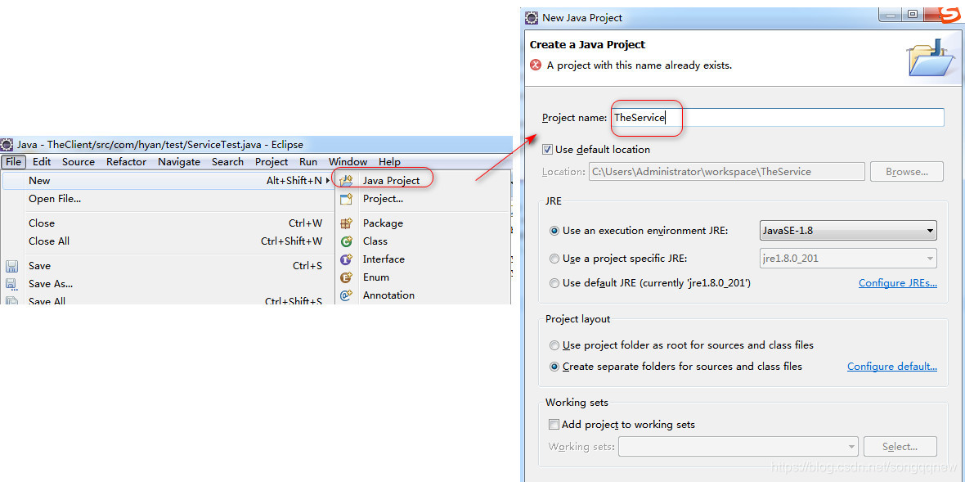
Task: Open the JavaSE-1.8 execution environment dropdown
Action: pos(847,231)
